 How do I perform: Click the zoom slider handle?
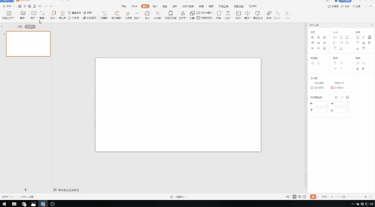pyautogui.click(x=344, y=197)
